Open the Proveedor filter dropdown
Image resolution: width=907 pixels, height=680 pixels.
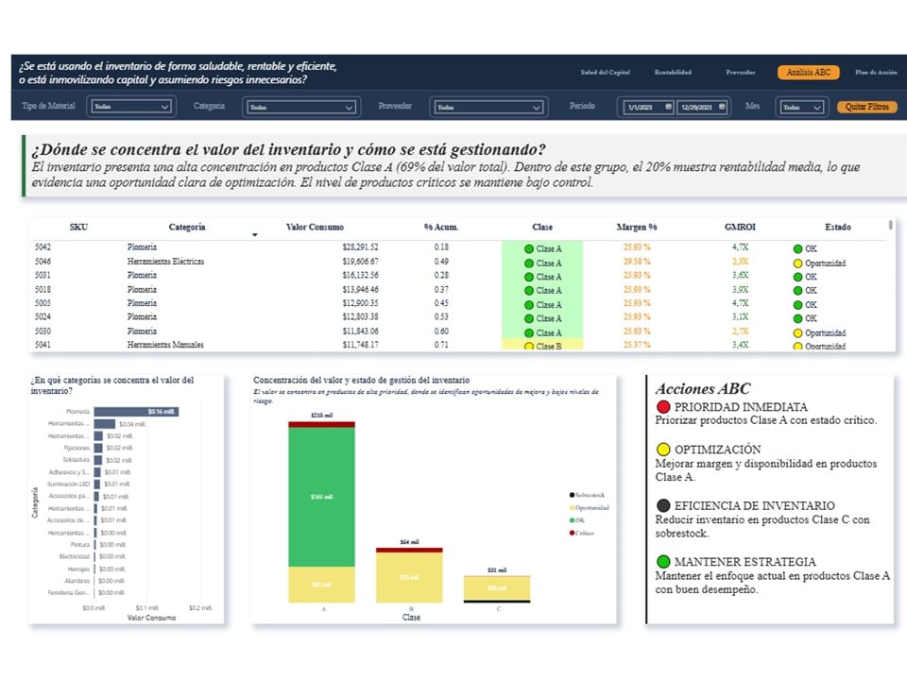(488, 107)
